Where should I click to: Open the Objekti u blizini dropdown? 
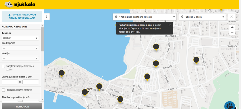click(x=203, y=17)
